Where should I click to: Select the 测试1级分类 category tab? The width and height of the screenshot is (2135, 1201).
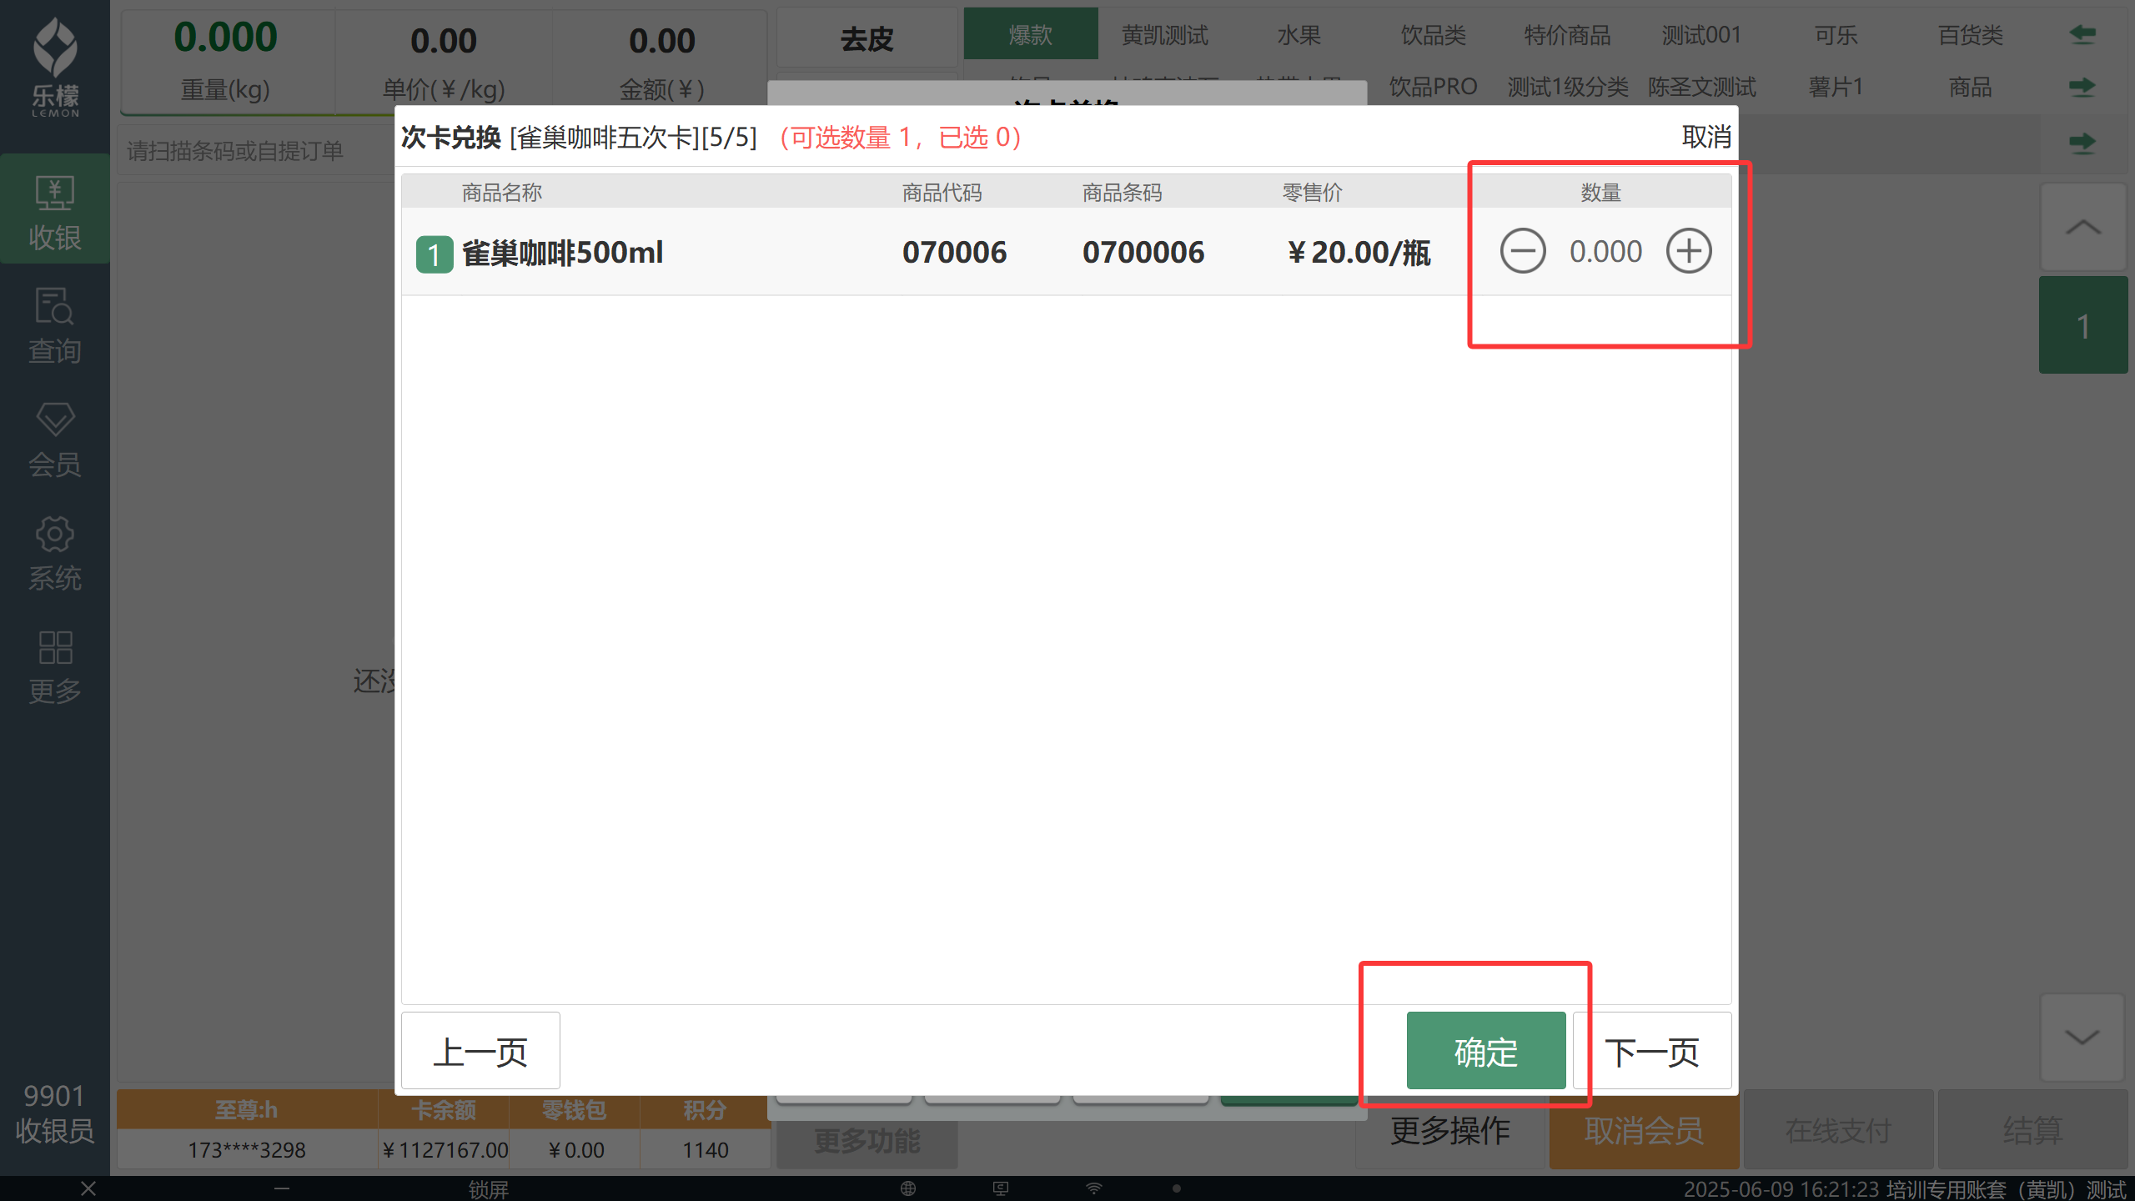1568,86
